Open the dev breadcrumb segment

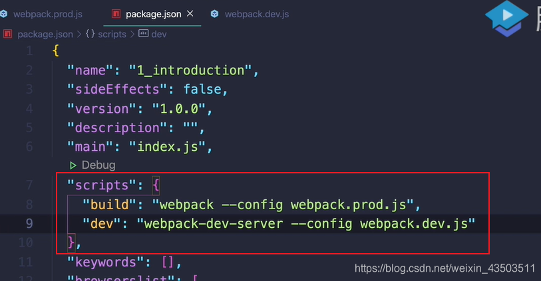pos(159,34)
